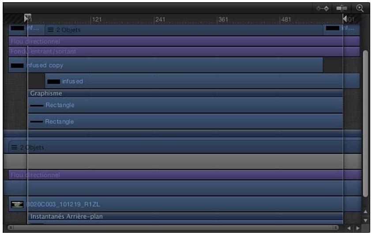Click the vertical scroll up arrow
This screenshot has height=233, width=372.
[365, 211]
